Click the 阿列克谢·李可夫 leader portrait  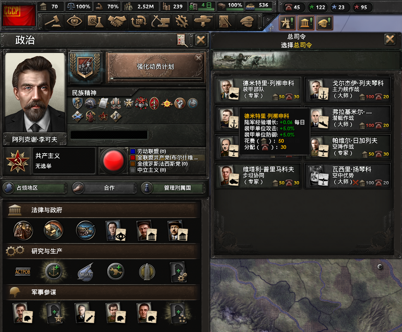[x=35, y=93]
